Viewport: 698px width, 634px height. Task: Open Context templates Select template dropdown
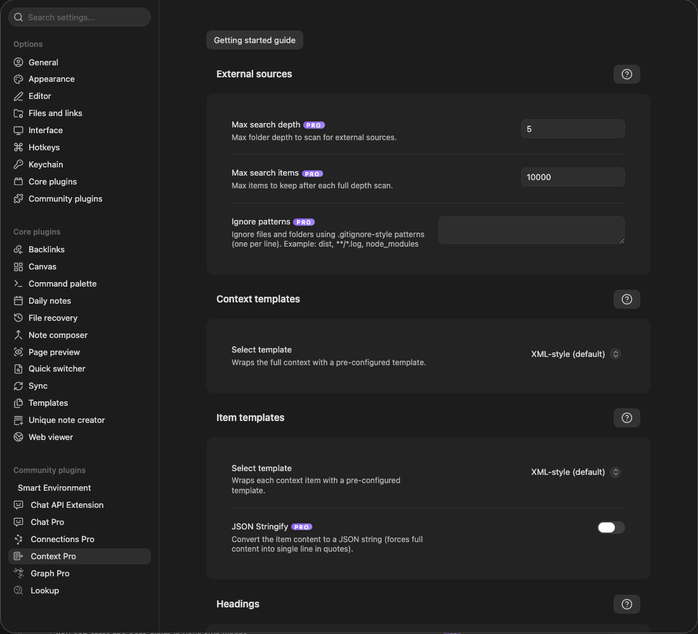[576, 354]
